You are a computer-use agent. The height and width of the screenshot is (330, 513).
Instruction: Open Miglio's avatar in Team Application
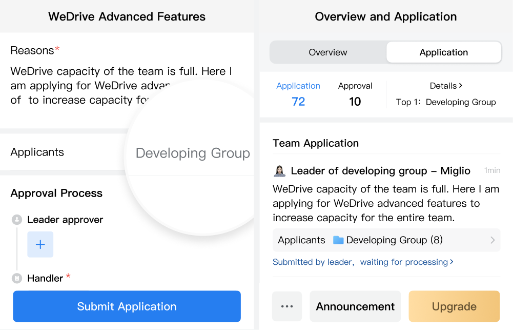279,171
